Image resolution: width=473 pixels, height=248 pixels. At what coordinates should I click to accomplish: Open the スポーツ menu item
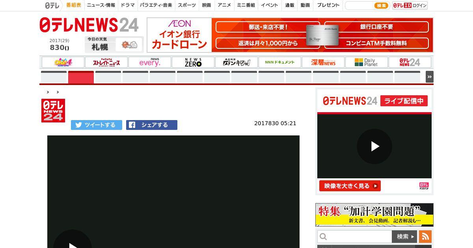187,5
